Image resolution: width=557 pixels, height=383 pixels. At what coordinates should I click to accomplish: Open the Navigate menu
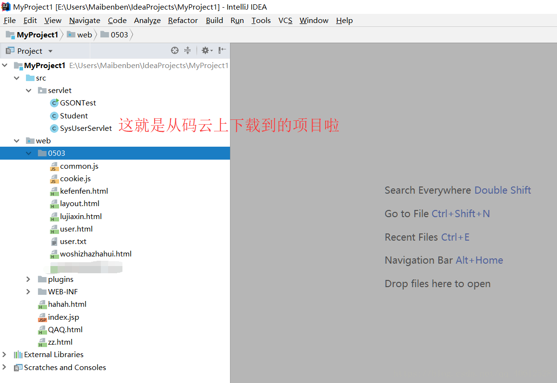(x=85, y=21)
